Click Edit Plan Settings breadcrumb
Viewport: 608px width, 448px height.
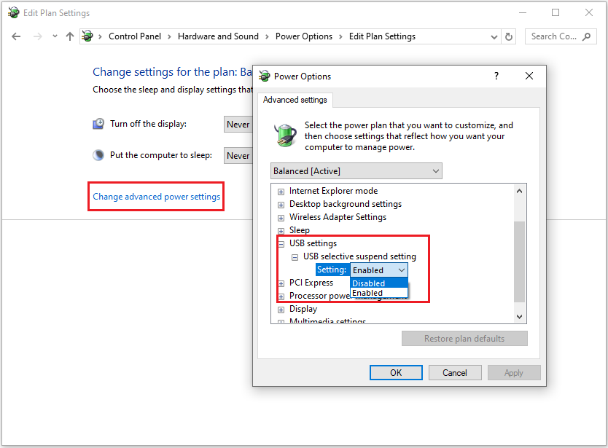382,36
